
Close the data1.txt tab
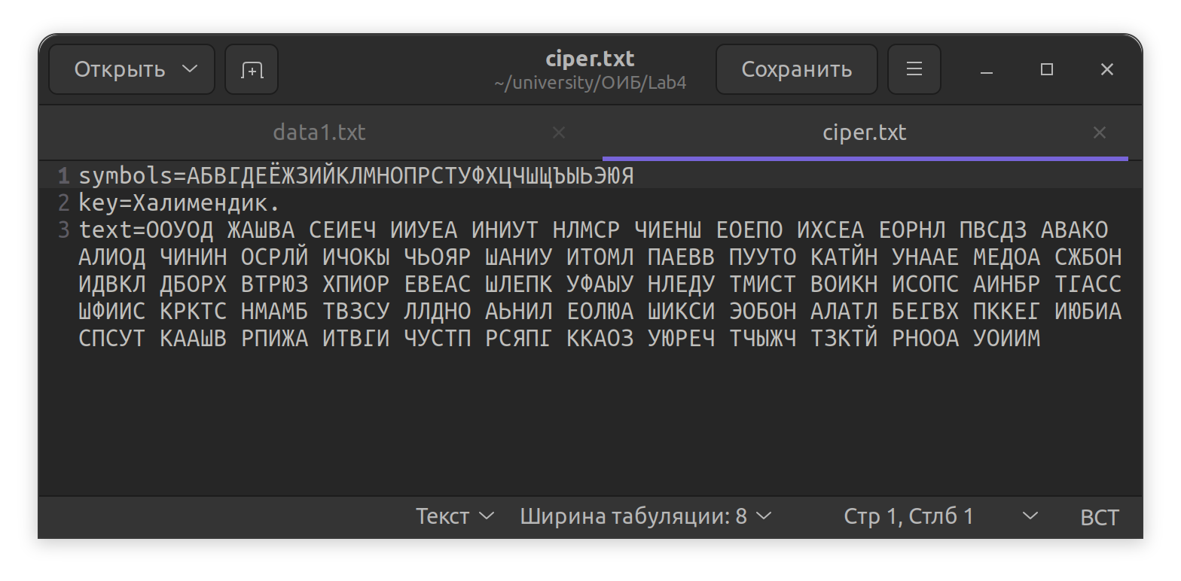(x=559, y=133)
